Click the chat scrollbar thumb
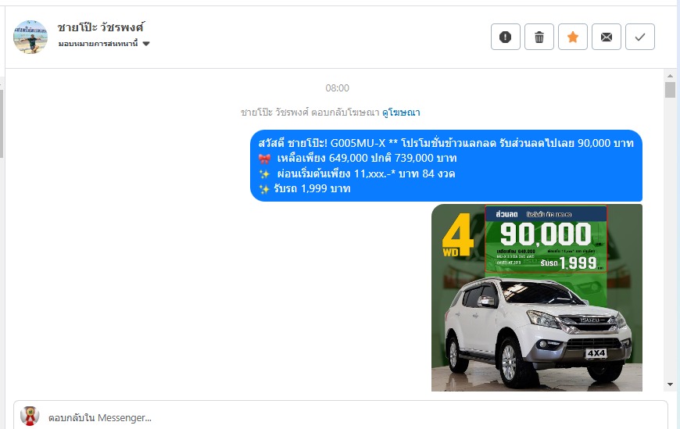Viewport: 680px width, 429px height. pos(670,90)
